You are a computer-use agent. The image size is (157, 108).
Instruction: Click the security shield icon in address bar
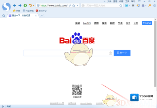pos(38,5)
